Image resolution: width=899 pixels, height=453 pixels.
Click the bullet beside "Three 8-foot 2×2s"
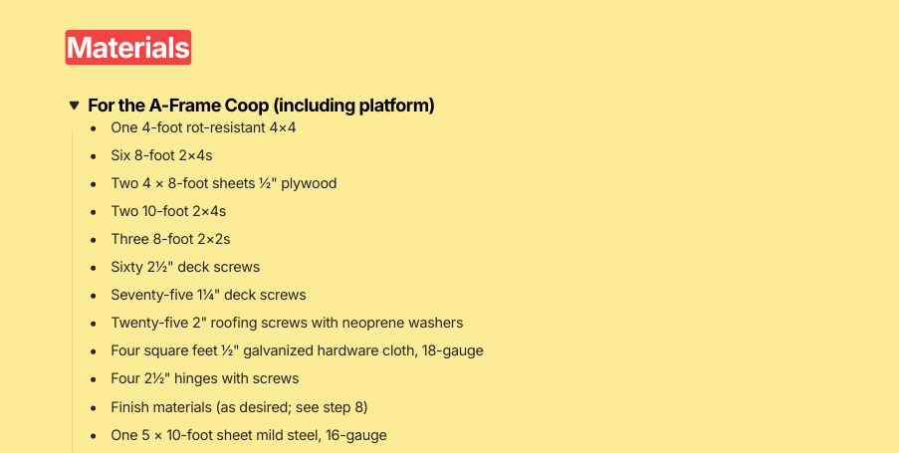click(x=94, y=240)
